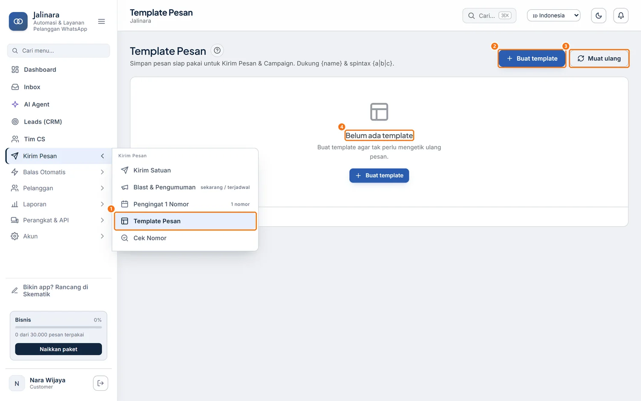Screen dimensions: 641x401
Task: Click Buat template in the empty state
Action: coord(379,175)
